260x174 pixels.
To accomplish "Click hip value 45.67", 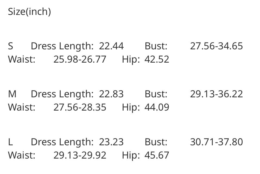I will (157, 155).
